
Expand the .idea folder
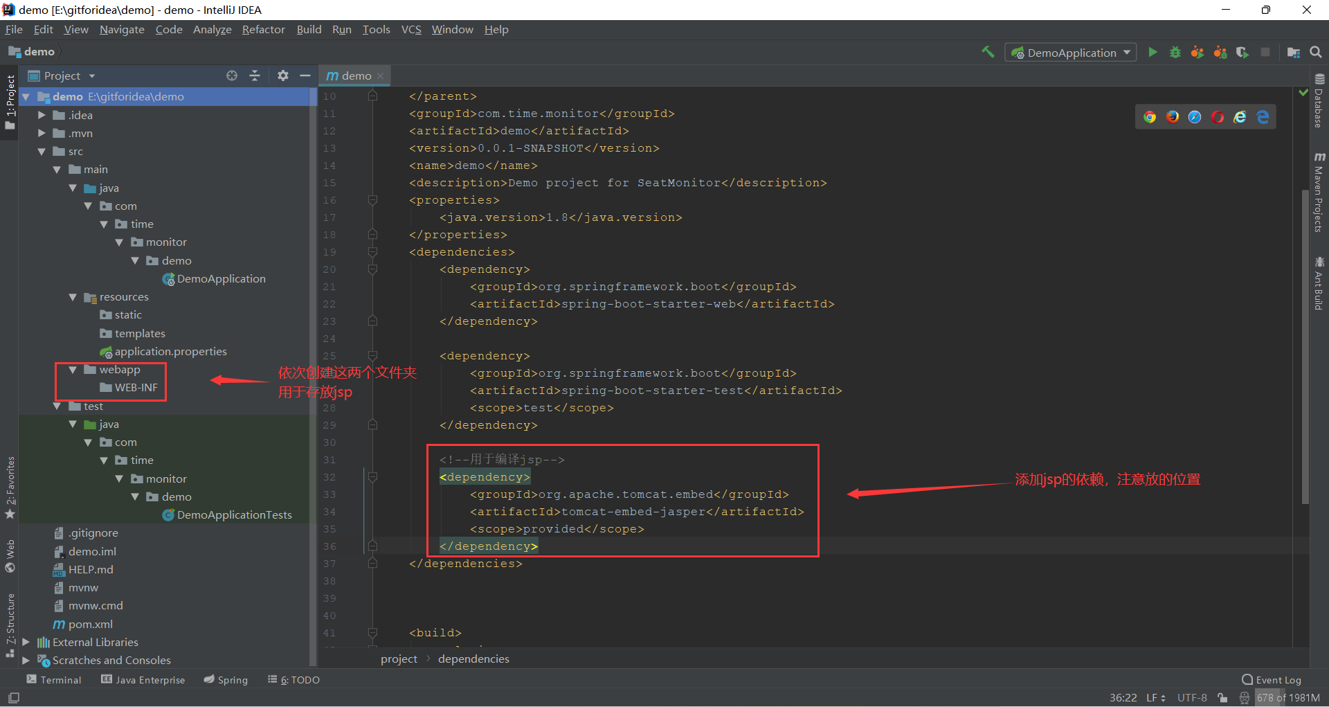point(42,116)
